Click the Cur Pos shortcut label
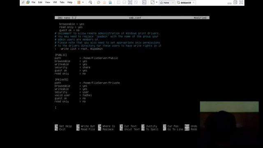This screenshot has width=263, height=148. pyautogui.click(x=173, y=126)
